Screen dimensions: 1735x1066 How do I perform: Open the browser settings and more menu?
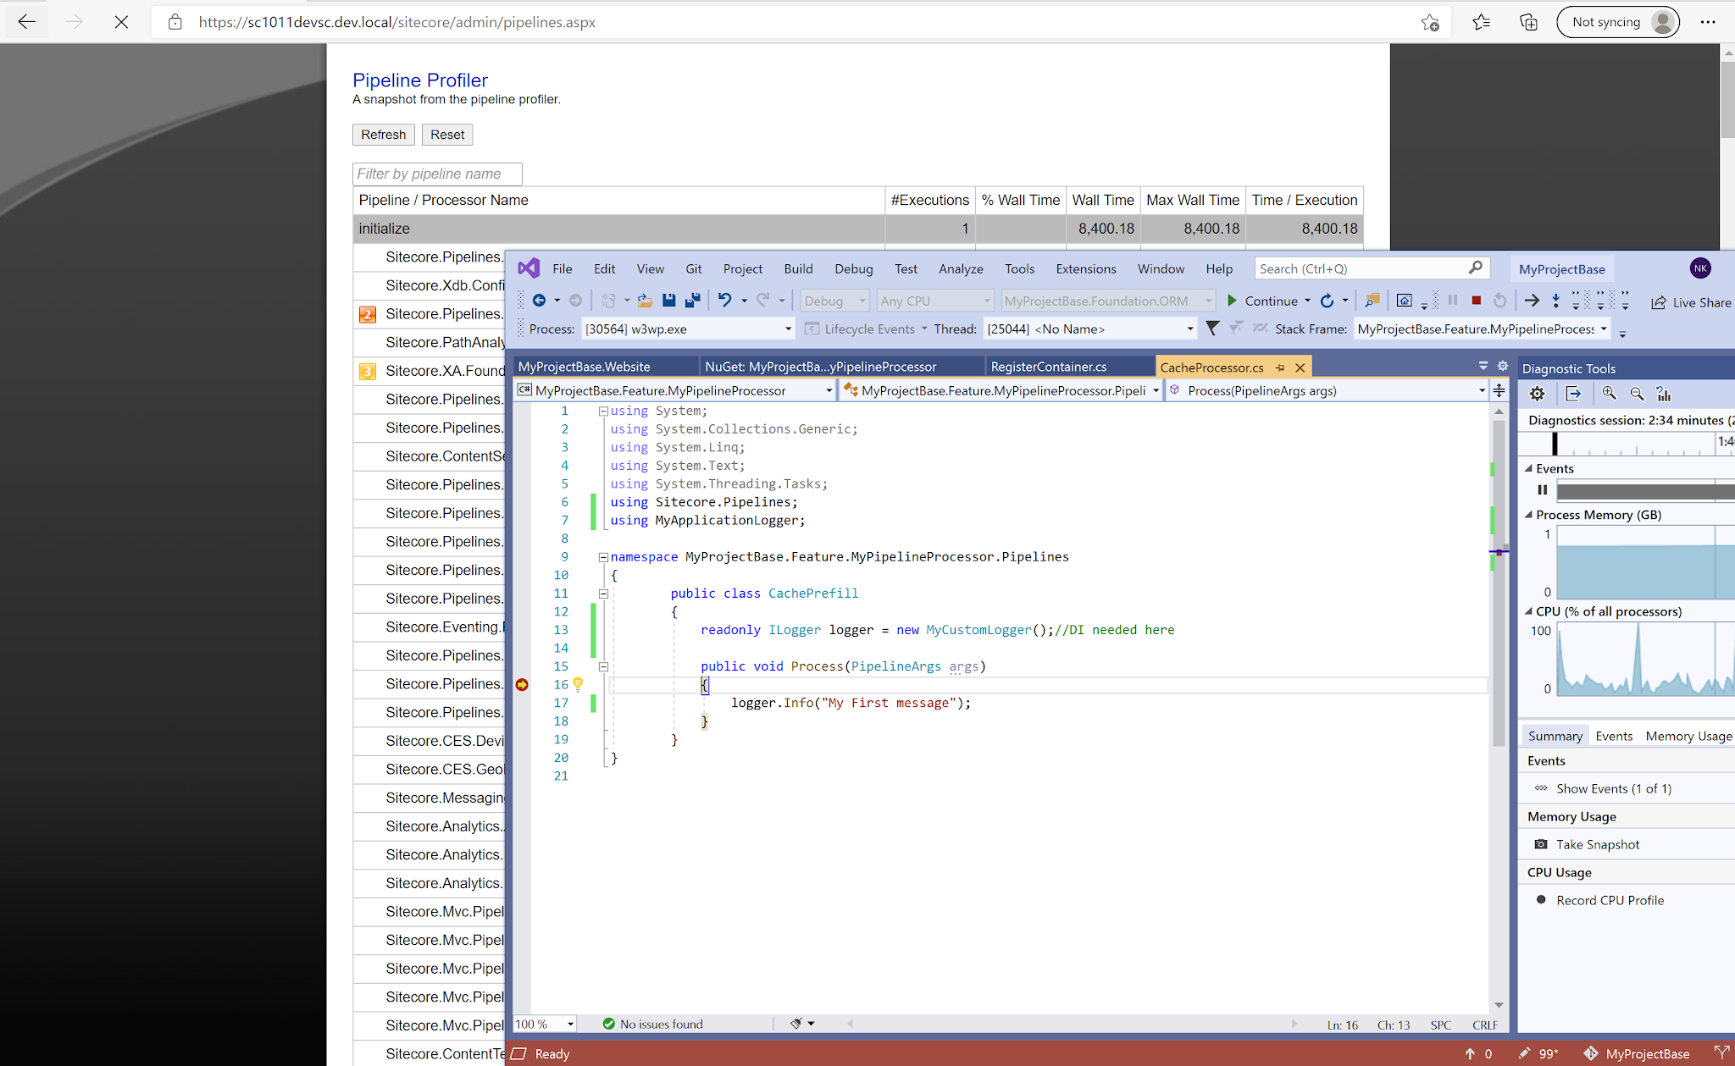[x=1707, y=22]
